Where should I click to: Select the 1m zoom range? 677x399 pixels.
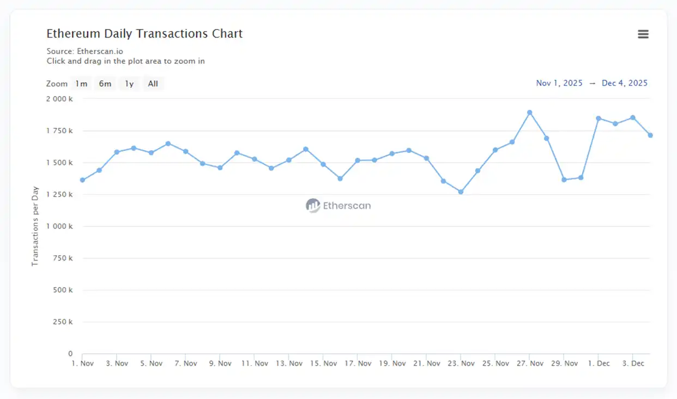[81, 84]
